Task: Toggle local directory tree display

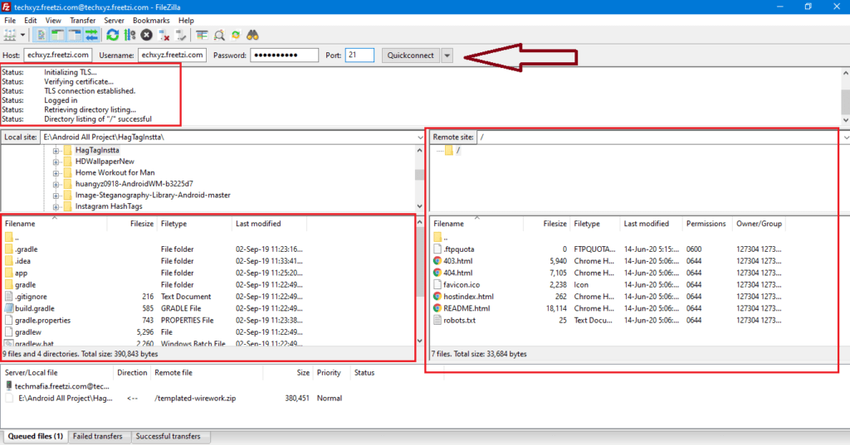Action: click(x=57, y=35)
